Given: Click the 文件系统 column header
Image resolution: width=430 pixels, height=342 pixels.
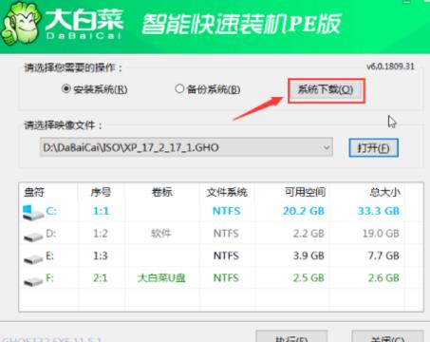Looking at the screenshot, I should click(x=227, y=192).
